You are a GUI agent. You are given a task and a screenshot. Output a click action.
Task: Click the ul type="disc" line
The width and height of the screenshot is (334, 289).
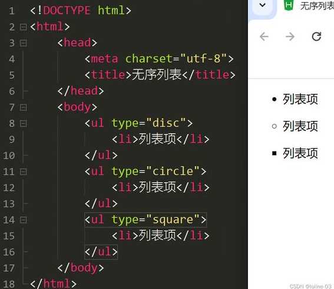(x=138, y=123)
